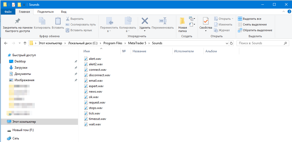Screen dimensions: 292x142
Task: Open Desktop in navigation pane
Action: (x=20, y=61)
